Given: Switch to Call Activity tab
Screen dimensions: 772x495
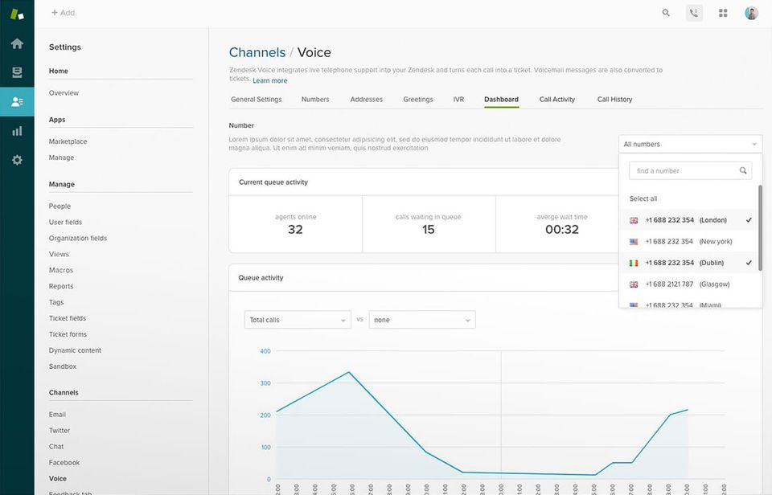Looking at the screenshot, I should pyautogui.click(x=556, y=100).
